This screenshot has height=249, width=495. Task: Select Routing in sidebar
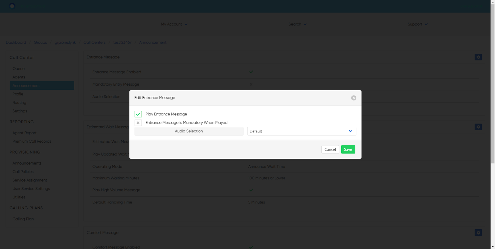[x=19, y=102]
